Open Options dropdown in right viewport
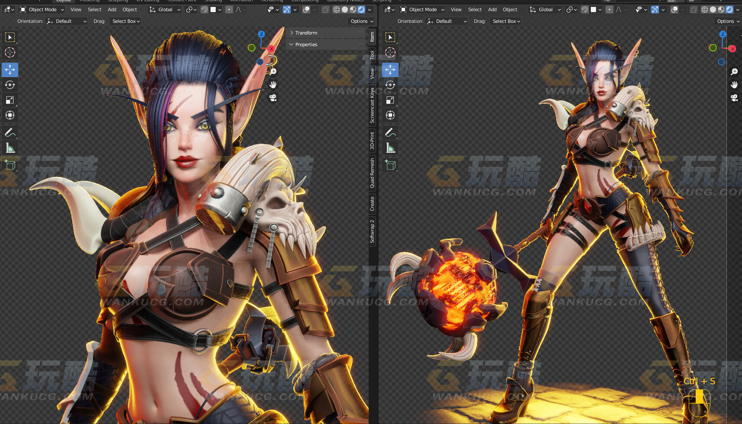Viewport: 742px width, 424px height. (727, 21)
